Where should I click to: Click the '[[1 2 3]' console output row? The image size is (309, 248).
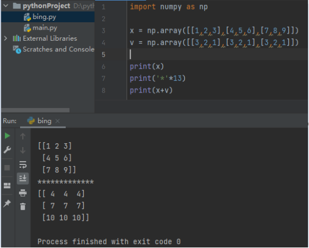pos(55,146)
